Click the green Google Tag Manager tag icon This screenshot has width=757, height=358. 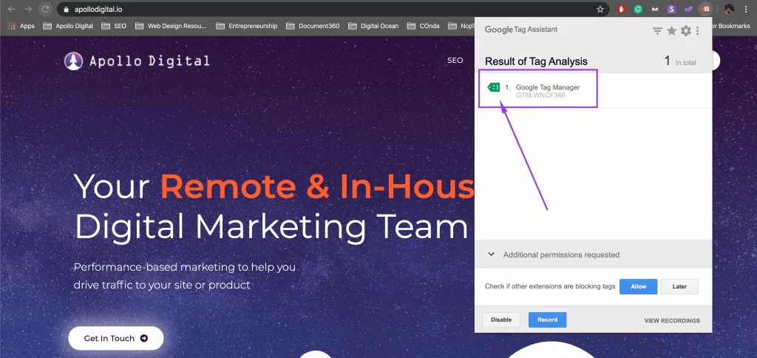click(x=493, y=87)
